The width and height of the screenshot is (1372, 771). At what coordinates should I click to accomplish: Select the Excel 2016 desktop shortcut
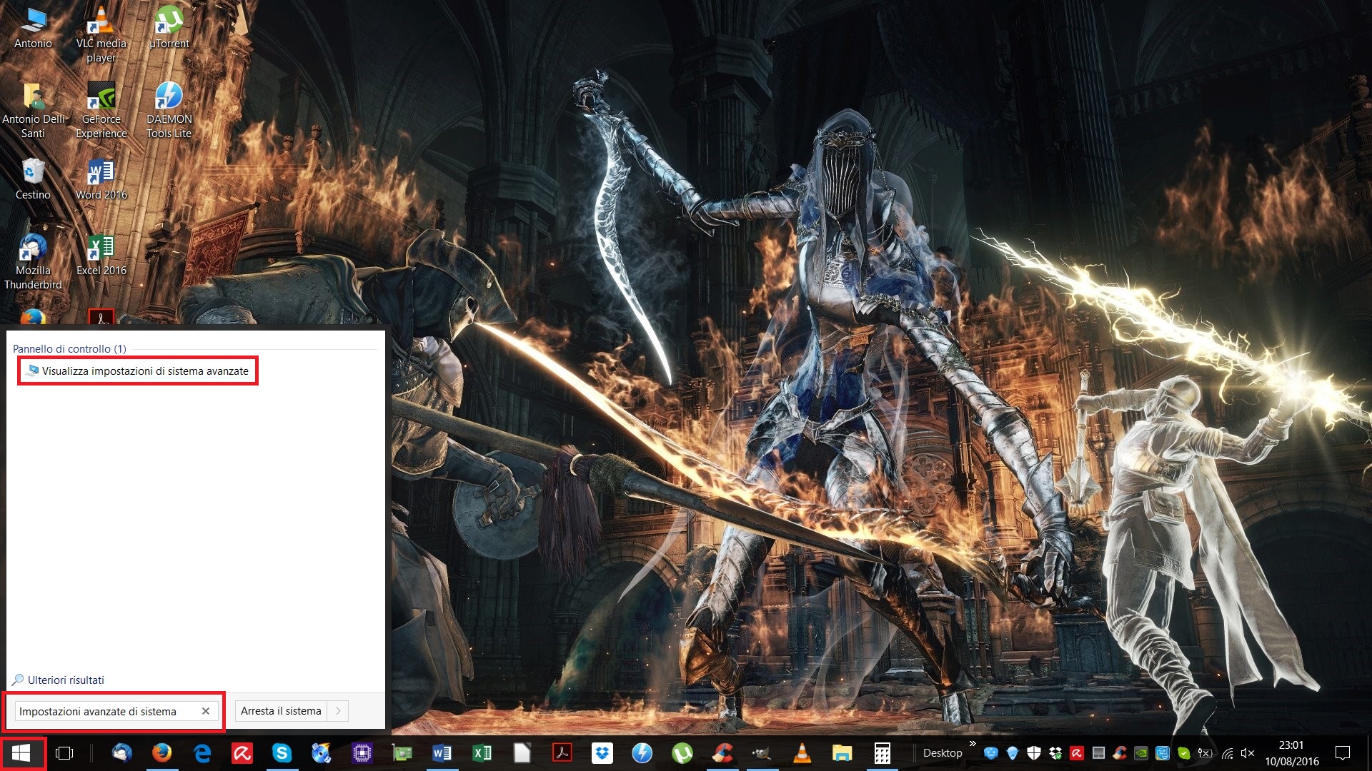coord(101,256)
